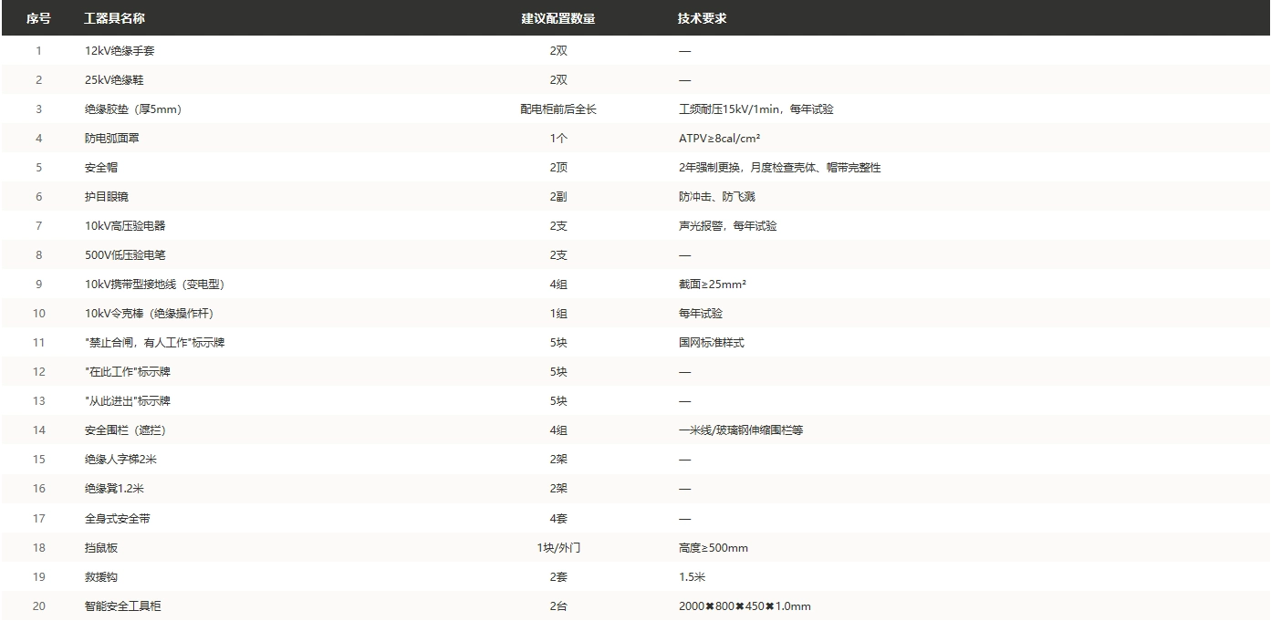This screenshot has width=1271, height=621.
Task: Click 声光报警，每年试验 requirement cell
Action: tap(728, 226)
